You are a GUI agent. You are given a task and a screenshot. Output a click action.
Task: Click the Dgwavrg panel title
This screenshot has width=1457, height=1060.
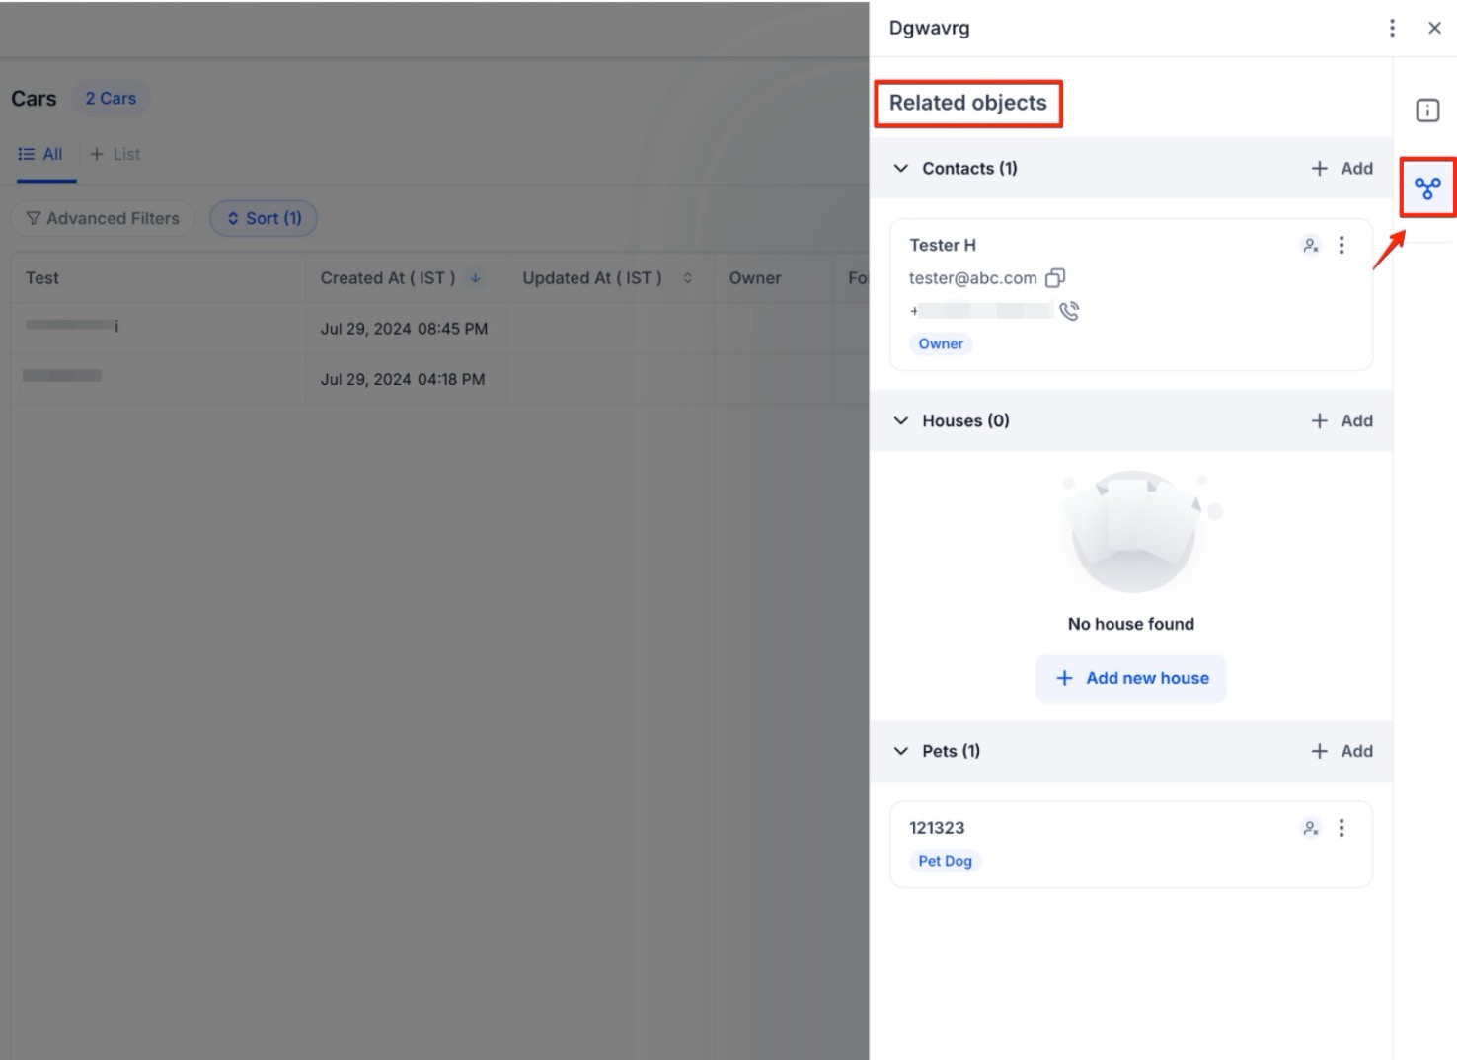(930, 28)
